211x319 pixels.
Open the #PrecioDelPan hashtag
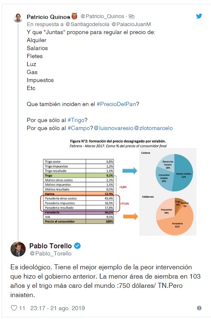[116, 104]
